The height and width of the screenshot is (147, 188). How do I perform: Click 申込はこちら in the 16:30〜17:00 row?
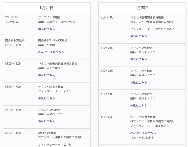click(x=47, y=98)
